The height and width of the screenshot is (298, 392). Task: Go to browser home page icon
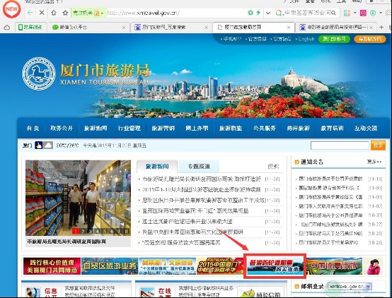54,13
